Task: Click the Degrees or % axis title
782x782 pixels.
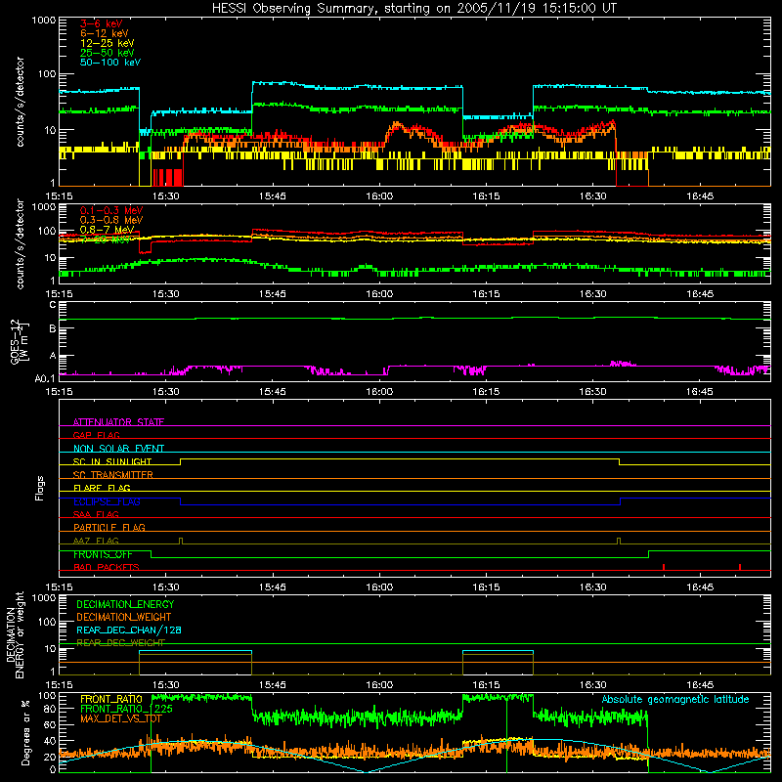Action: click(25, 732)
